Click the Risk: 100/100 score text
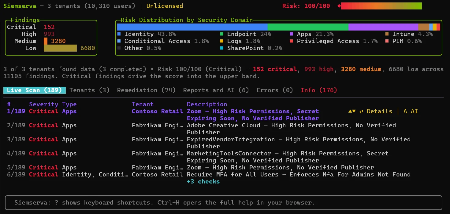Image resolution: width=450 pixels, height=214 pixels. click(x=306, y=6)
